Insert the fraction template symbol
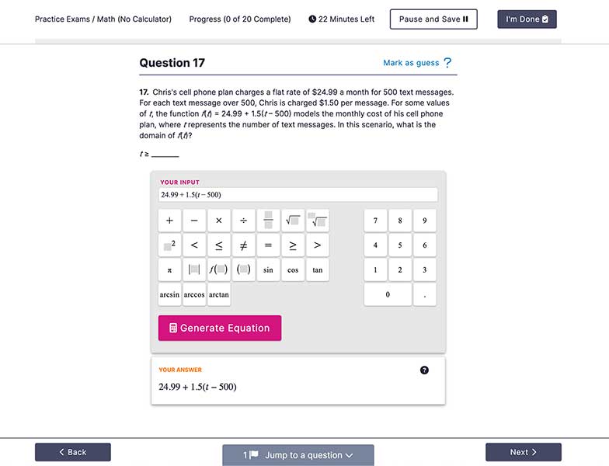 click(268, 221)
